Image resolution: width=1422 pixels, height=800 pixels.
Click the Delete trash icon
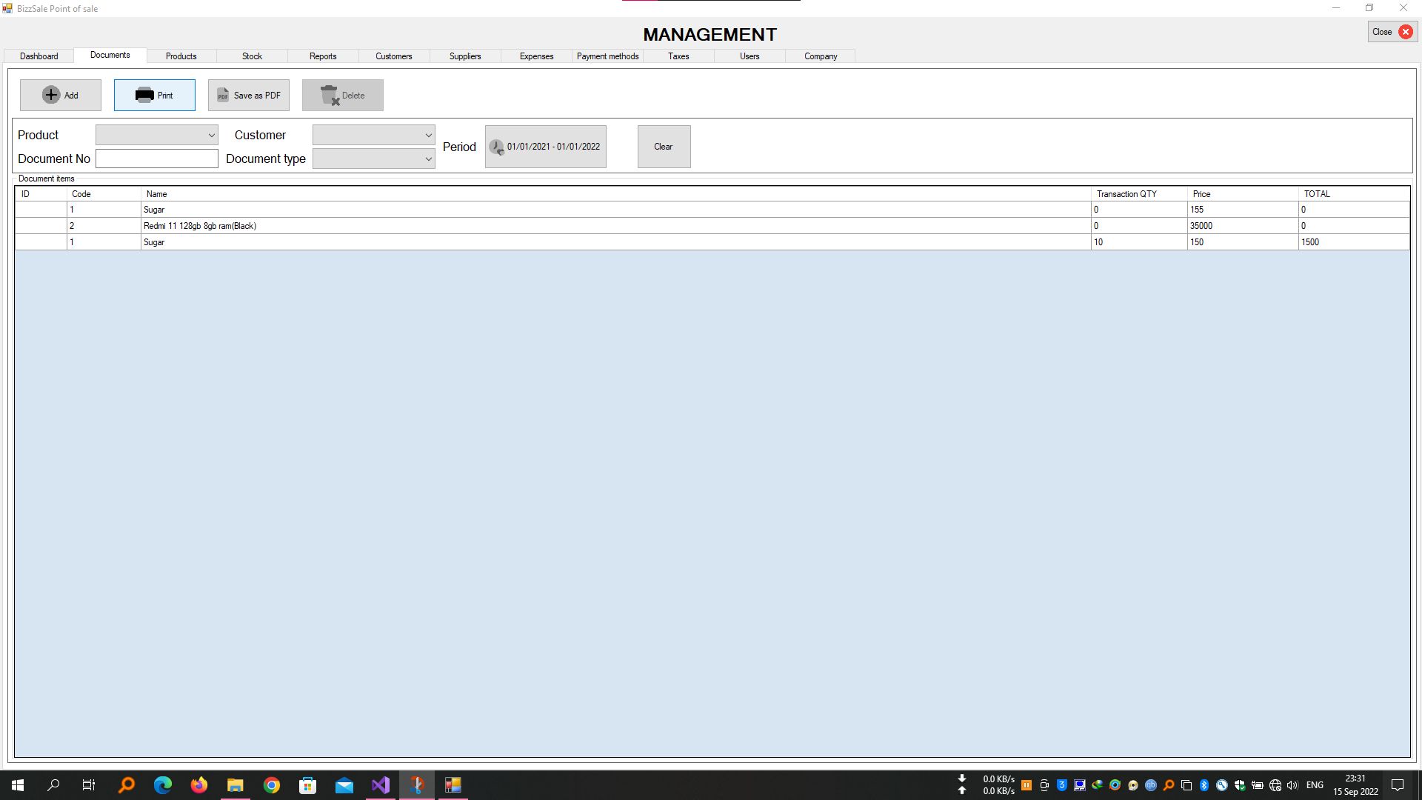(330, 95)
